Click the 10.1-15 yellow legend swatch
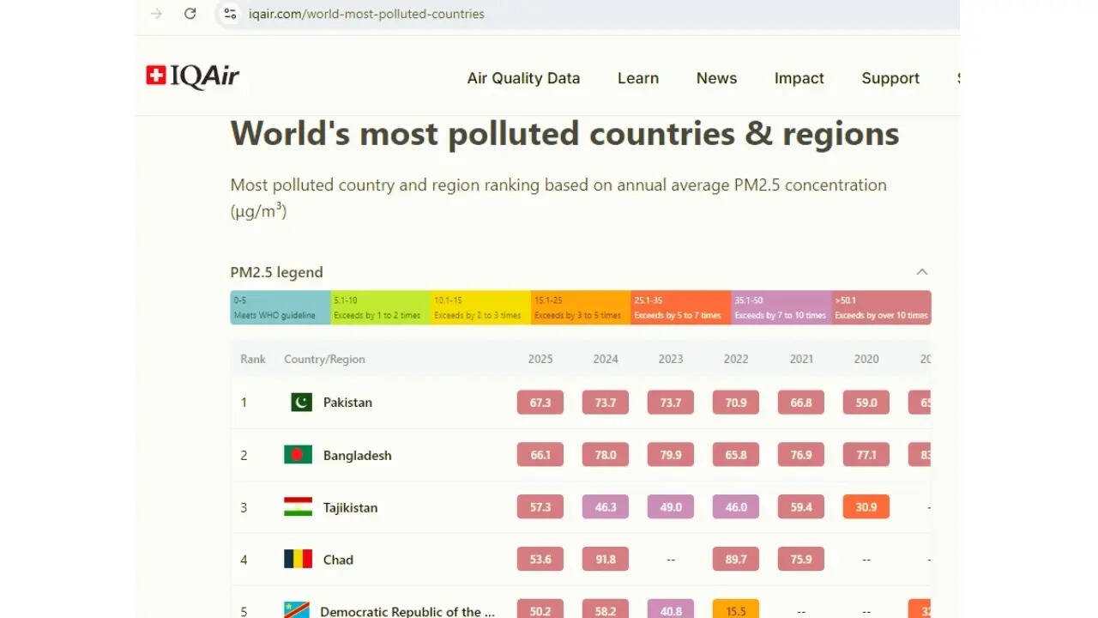Viewport: 1098px width, 618px height. pyautogui.click(x=480, y=307)
